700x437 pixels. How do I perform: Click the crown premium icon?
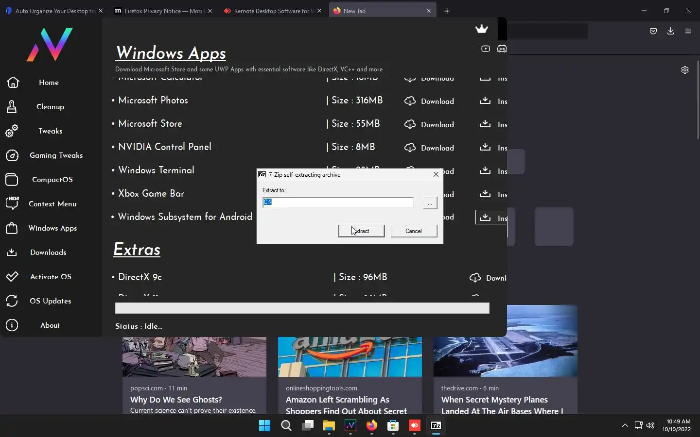pyautogui.click(x=481, y=29)
